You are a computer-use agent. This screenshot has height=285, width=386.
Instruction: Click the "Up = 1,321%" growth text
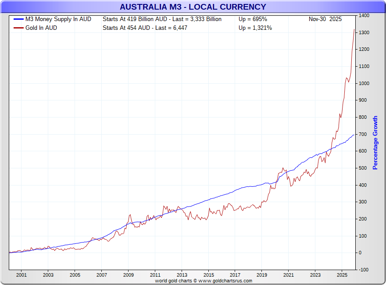(x=255, y=28)
